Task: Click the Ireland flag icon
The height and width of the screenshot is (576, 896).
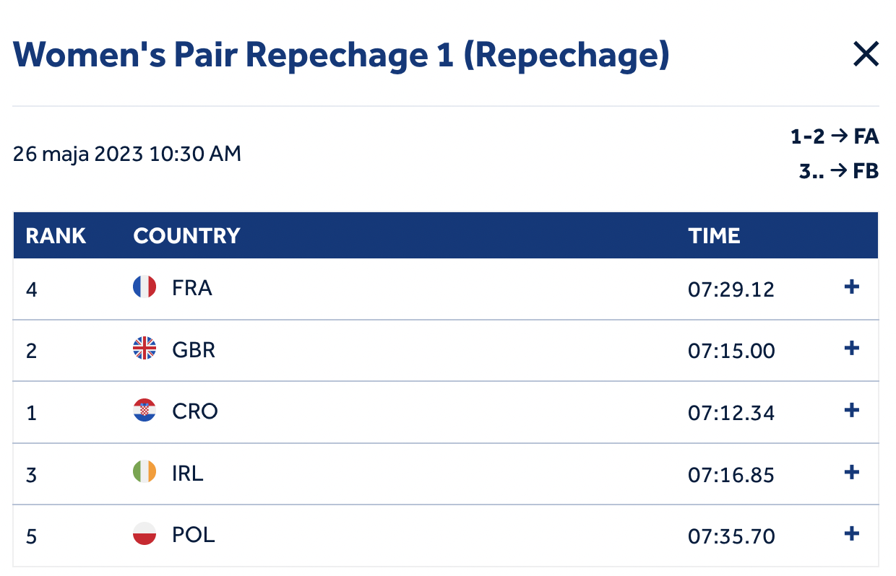Action: pos(145,473)
